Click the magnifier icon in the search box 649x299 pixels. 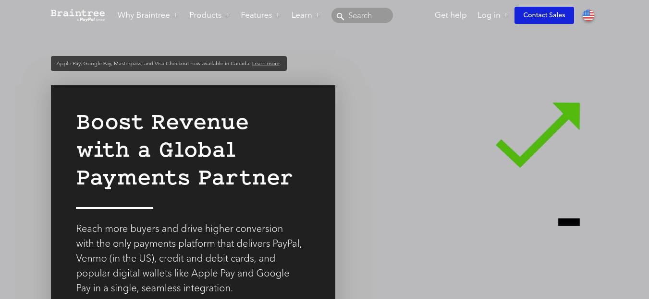pyautogui.click(x=340, y=16)
